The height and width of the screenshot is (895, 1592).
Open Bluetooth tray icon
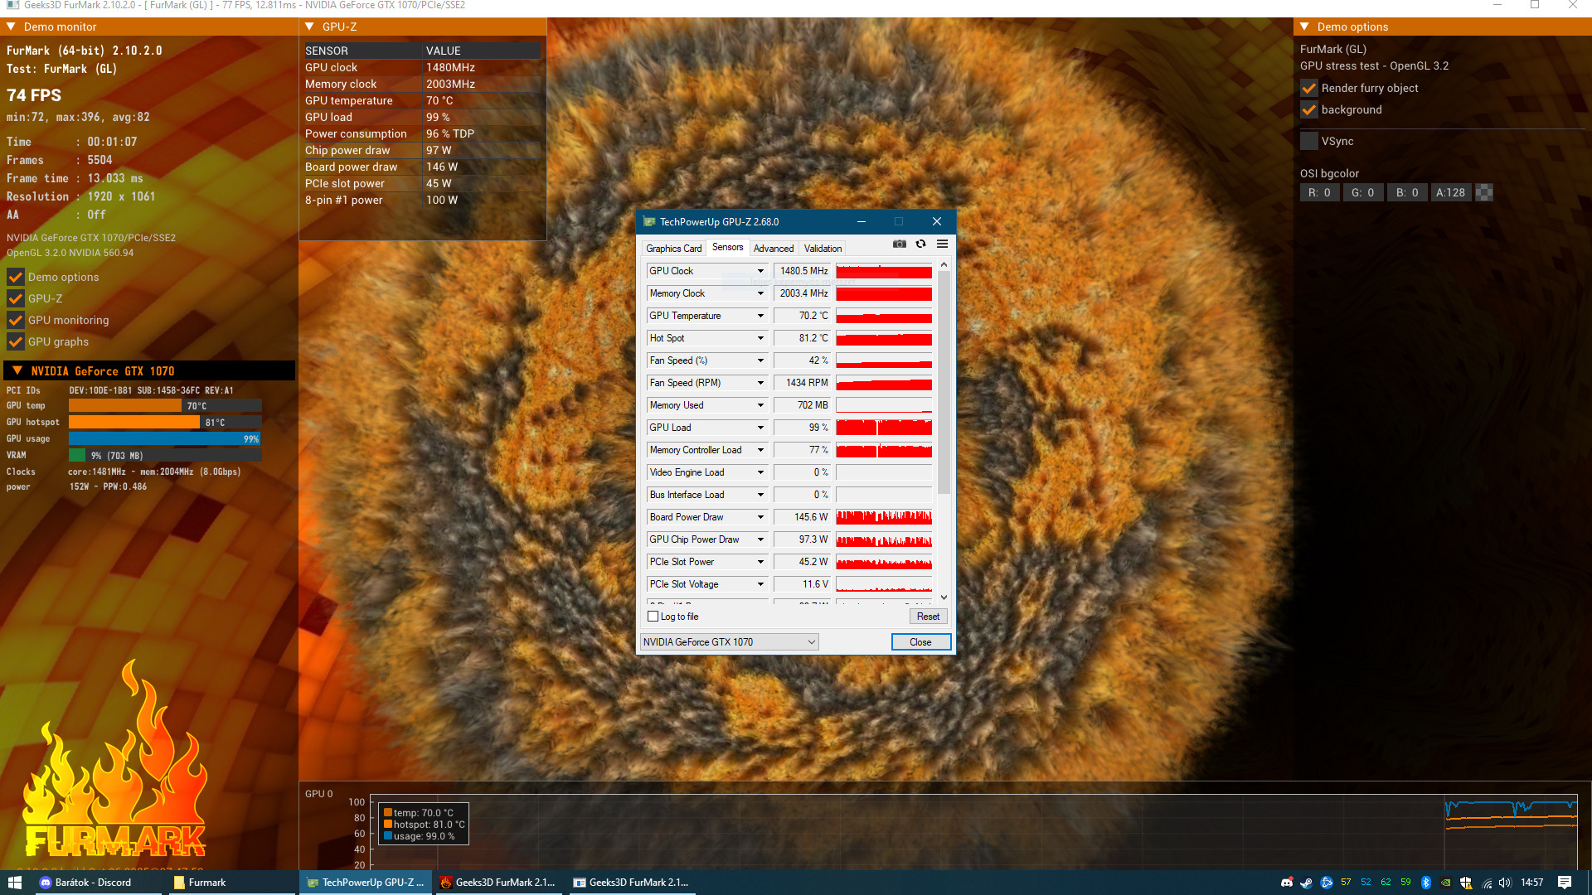pos(1425,883)
